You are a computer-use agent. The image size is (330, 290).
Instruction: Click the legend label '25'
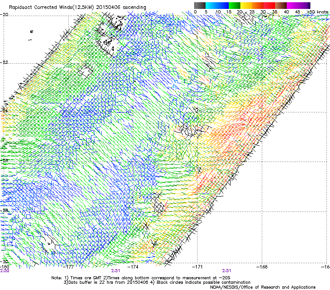point(252,12)
